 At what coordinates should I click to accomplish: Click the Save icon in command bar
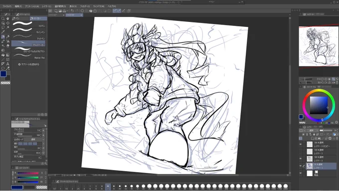coord(64,10)
